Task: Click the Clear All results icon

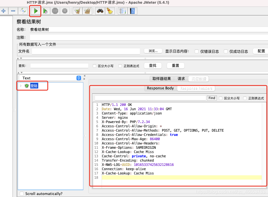Action: point(87,11)
